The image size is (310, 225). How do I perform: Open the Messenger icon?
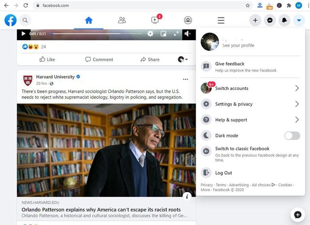pyautogui.click(x=270, y=20)
